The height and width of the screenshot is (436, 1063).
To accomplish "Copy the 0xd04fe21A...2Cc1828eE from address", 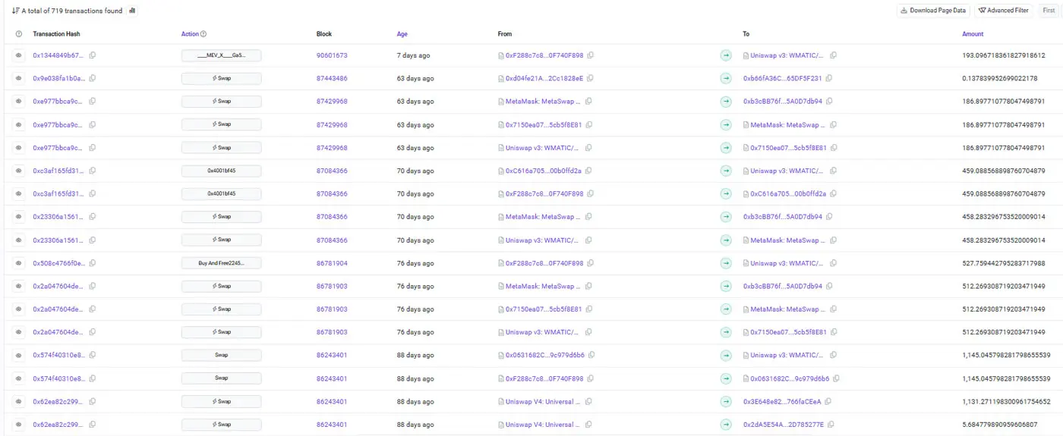I will [x=590, y=78].
